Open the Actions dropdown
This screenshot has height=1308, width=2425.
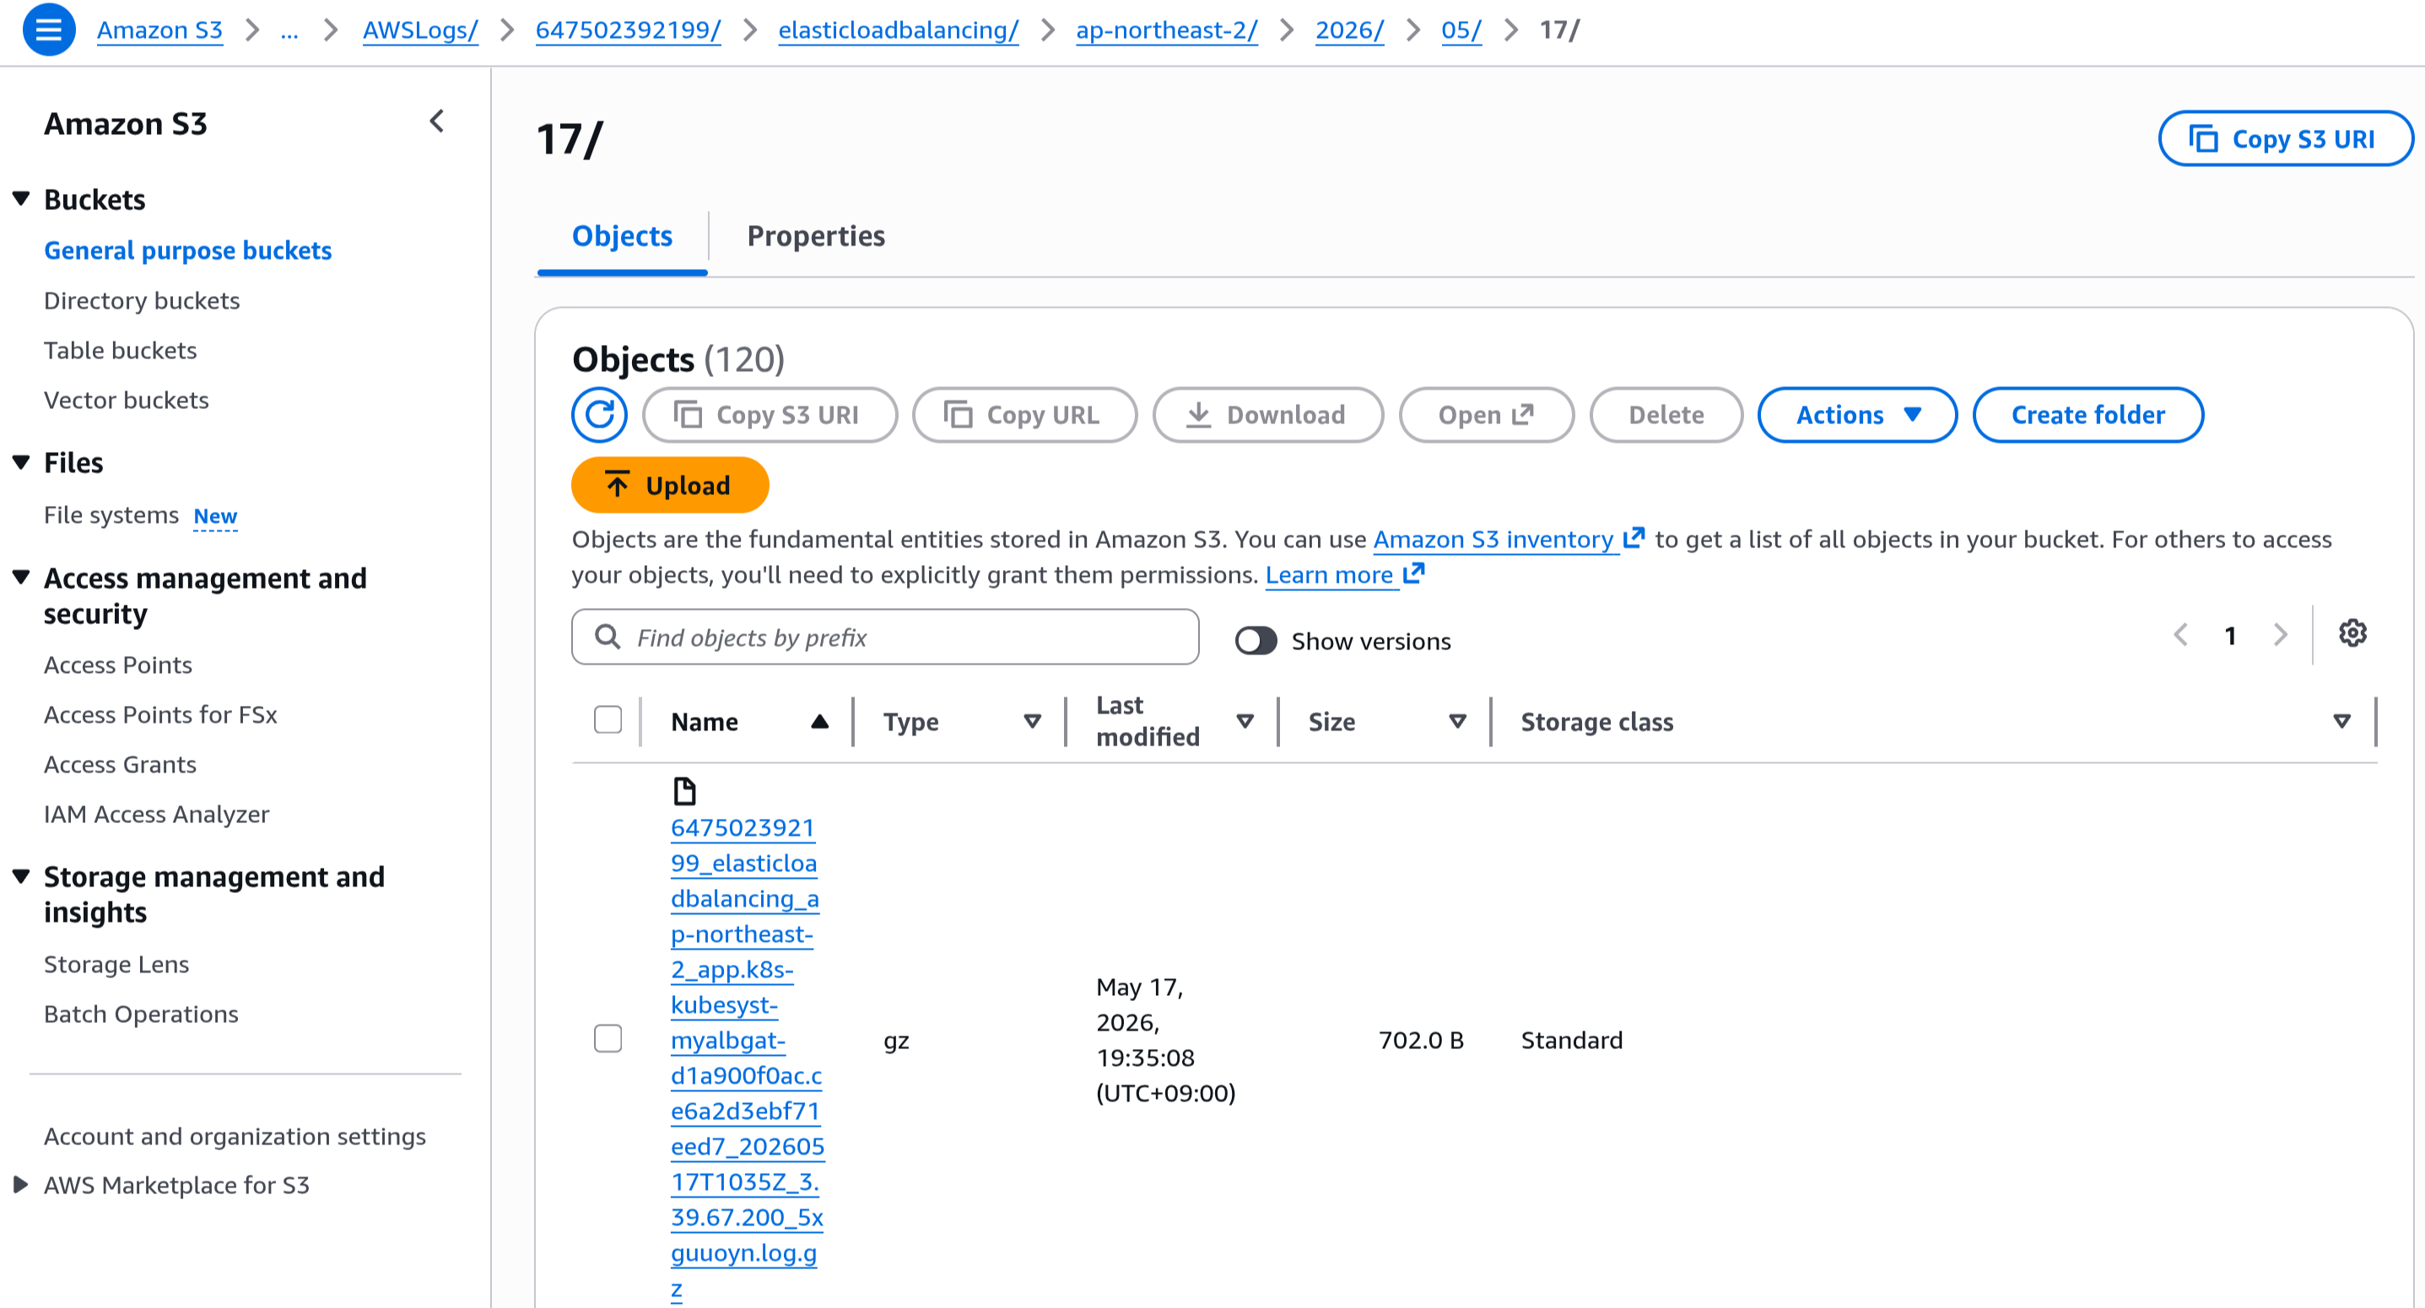point(1856,415)
